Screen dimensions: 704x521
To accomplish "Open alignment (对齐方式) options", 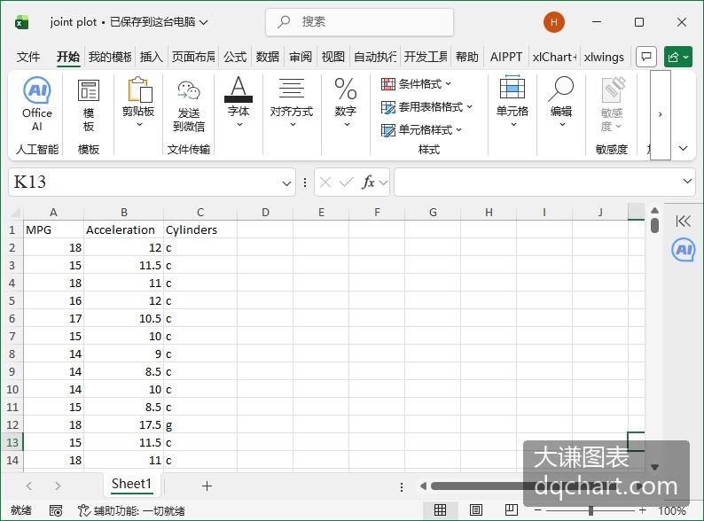I will coord(292,103).
